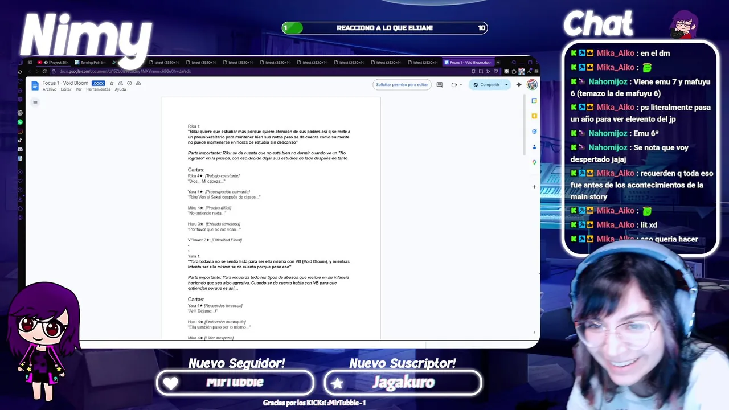Star the Focus 1 - Void Bloom document
729x410 pixels.
(x=112, y=83)
